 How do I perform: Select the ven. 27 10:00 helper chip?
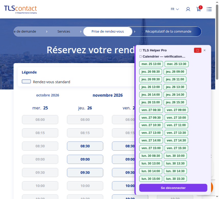176,118
